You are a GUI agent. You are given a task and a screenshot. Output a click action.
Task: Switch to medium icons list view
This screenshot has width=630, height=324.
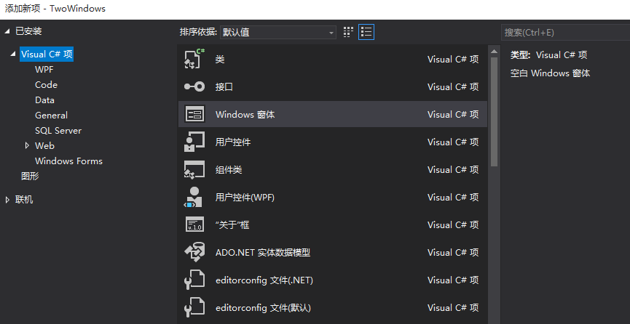(366, 32)
